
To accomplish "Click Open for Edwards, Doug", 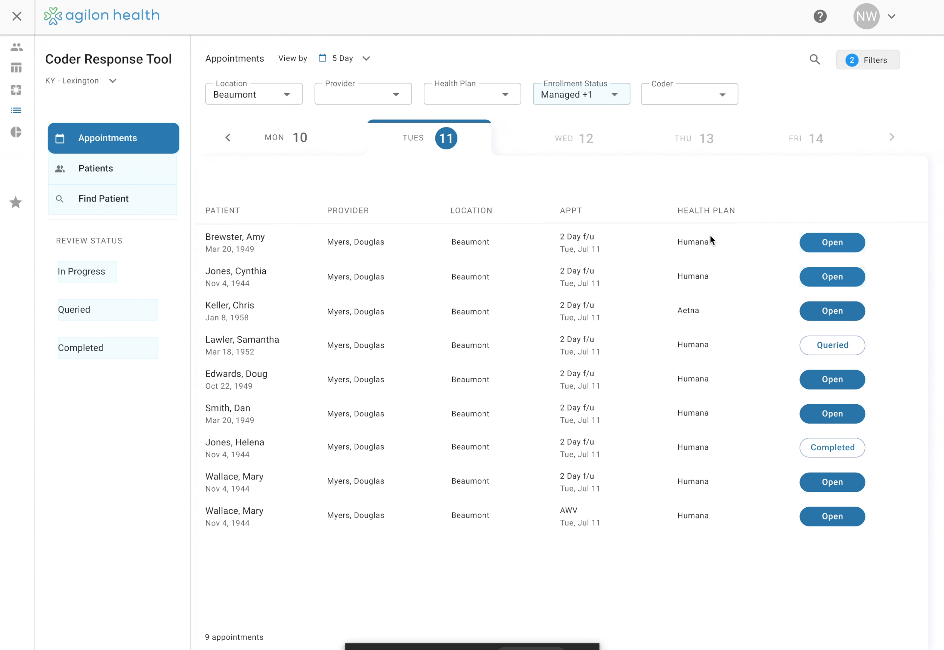I will (x=832, y=380).
